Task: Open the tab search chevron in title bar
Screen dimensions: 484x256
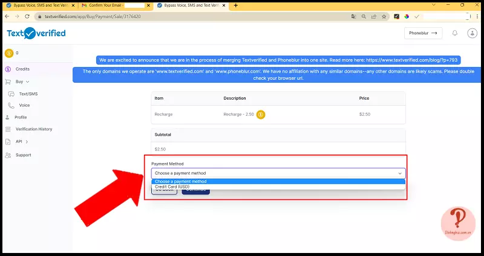Action: pos(434,5)
